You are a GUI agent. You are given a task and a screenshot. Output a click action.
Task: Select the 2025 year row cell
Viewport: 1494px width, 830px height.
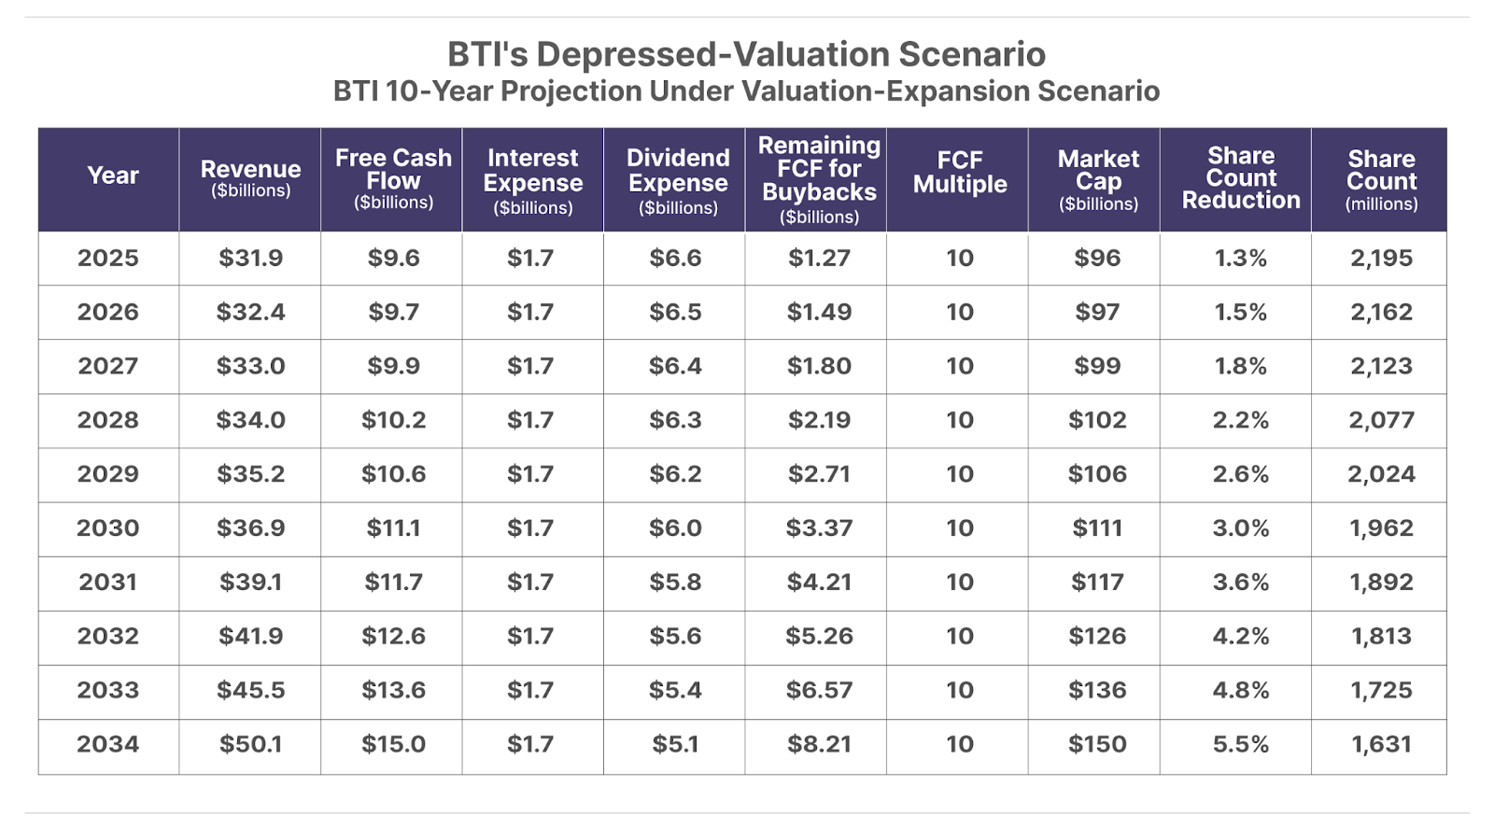click(108, 258)
